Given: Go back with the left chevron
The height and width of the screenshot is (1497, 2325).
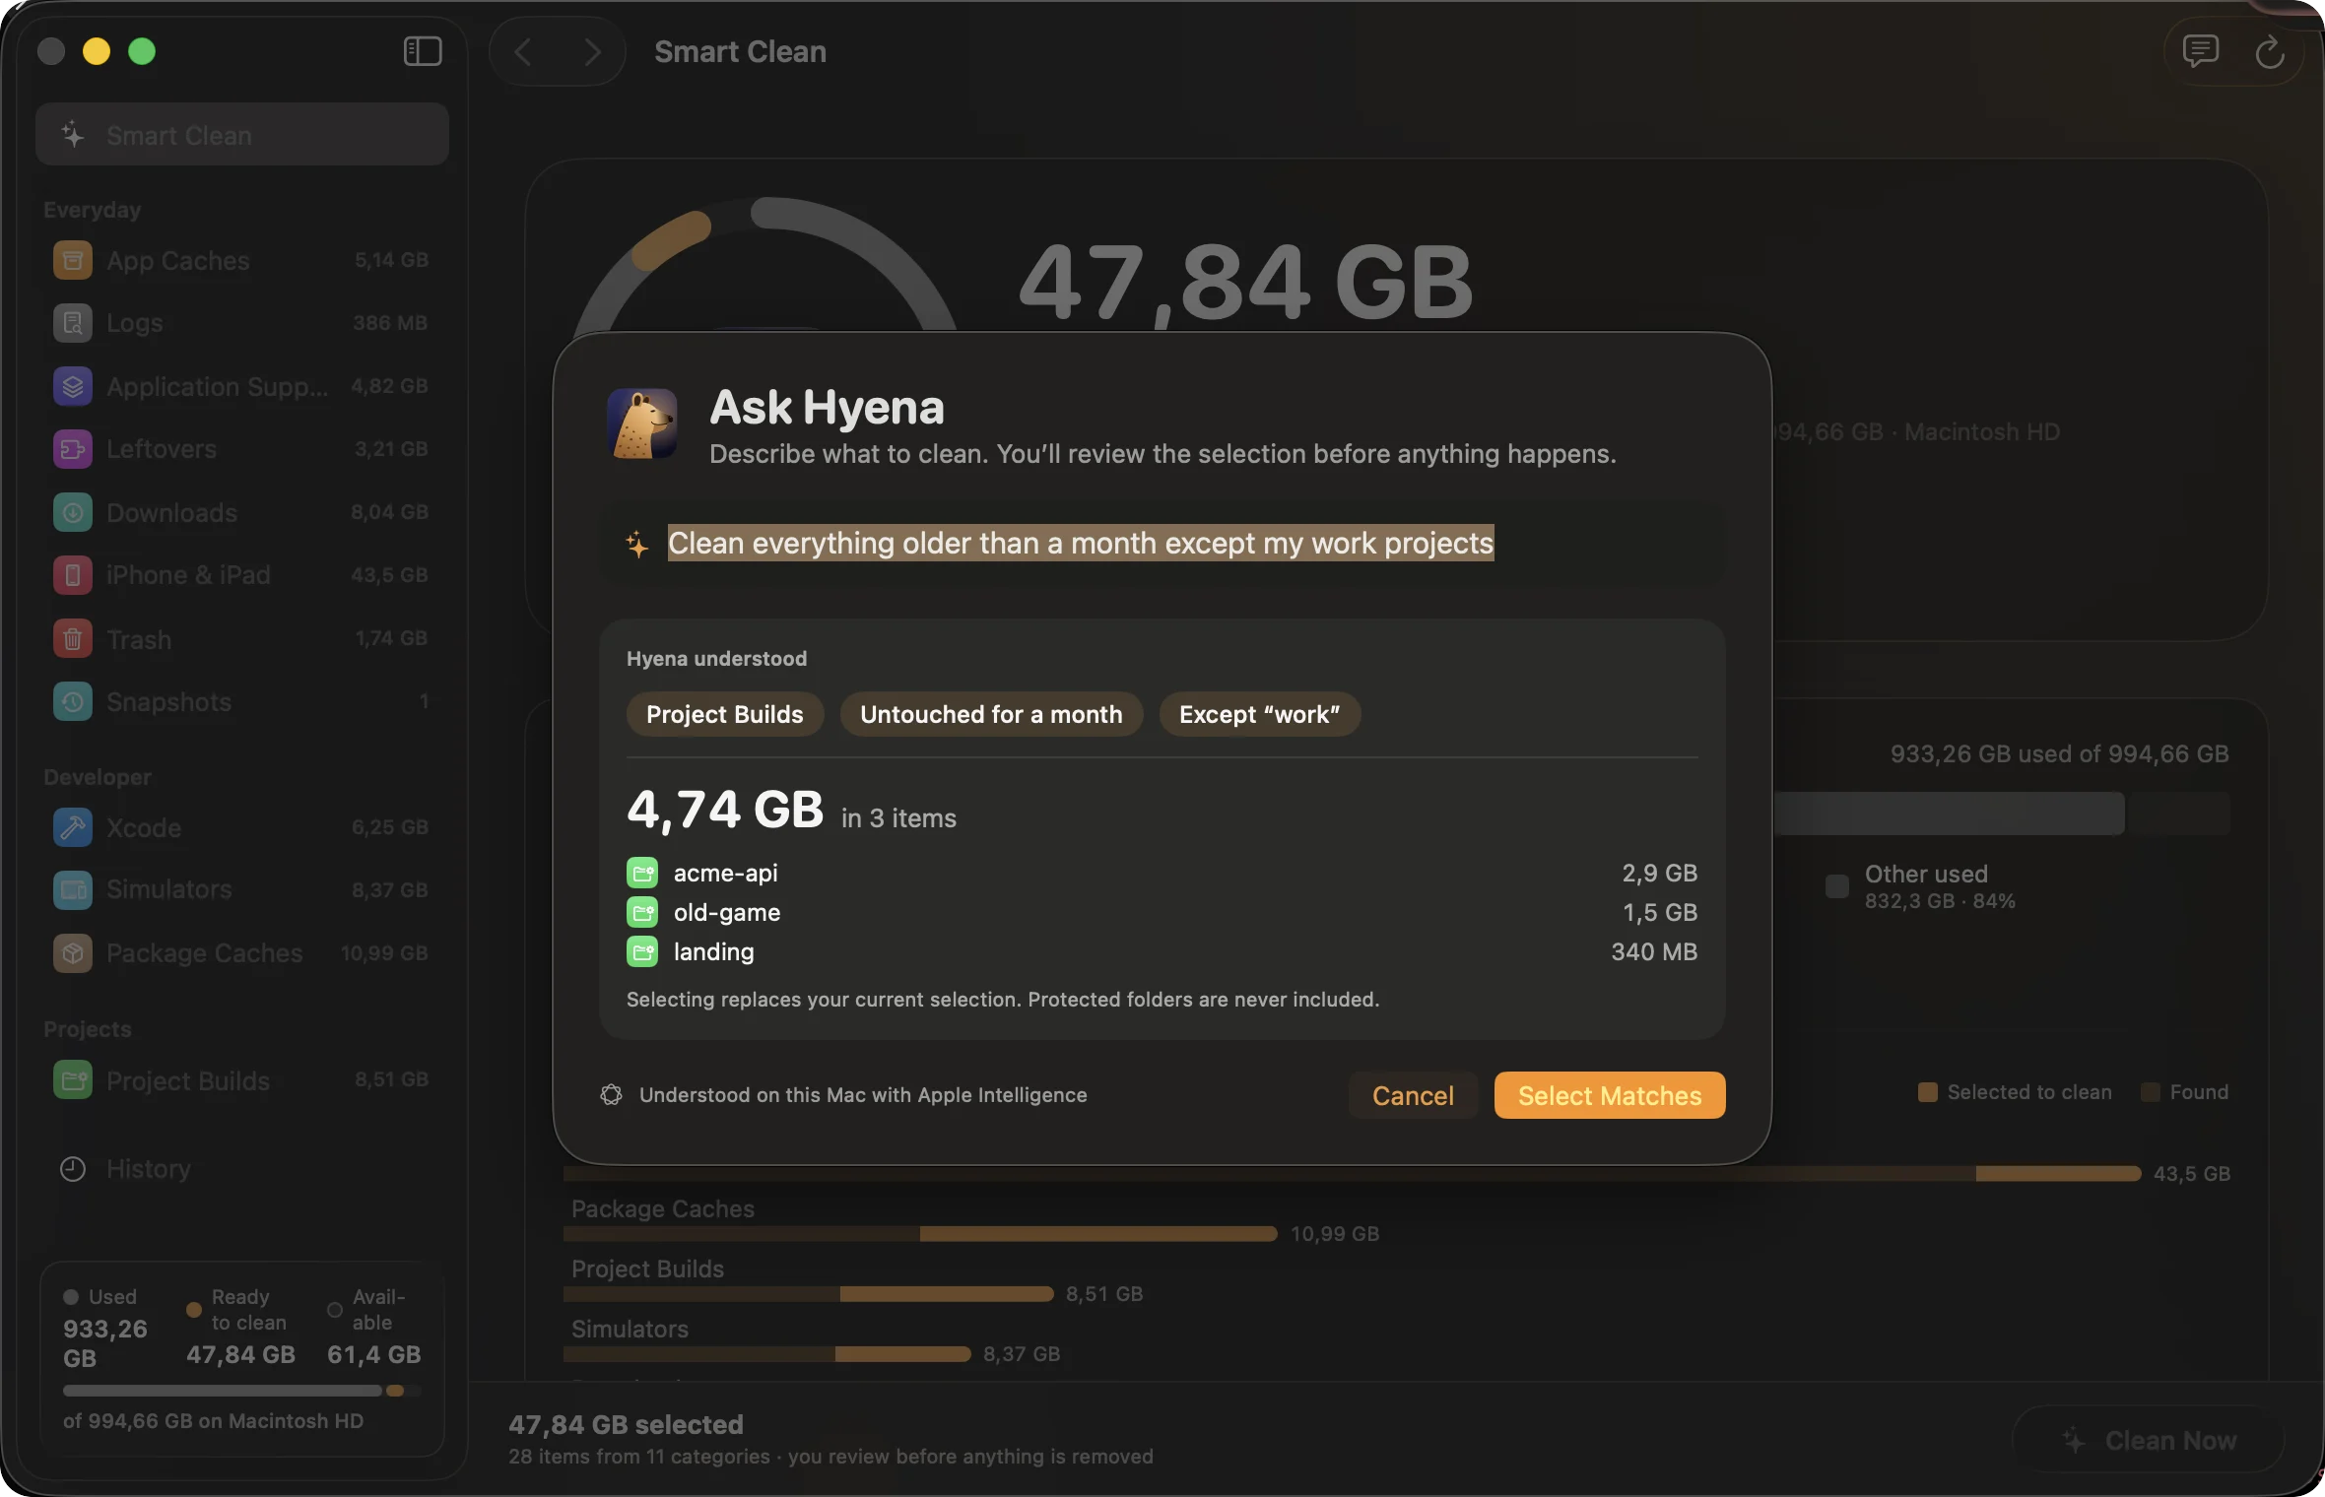Looking at the screenshot, I should [x=523, y=51].
